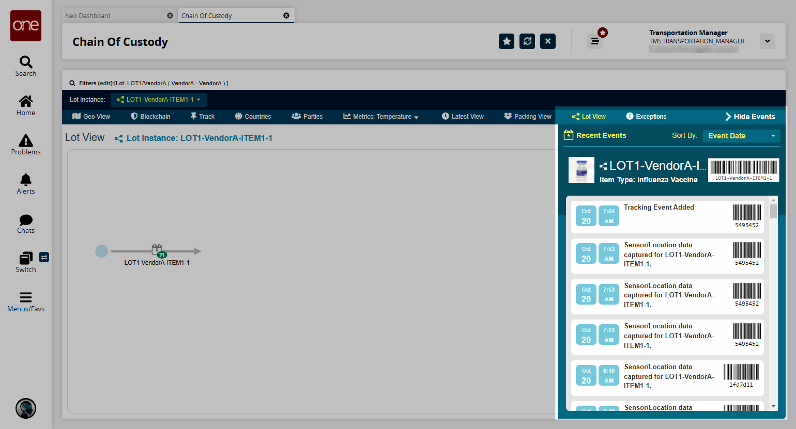The width and height of the screenshot is (796, 429).
Task: Expand the Metrics: Temperature dropdown
Action: tap(381, 117)
